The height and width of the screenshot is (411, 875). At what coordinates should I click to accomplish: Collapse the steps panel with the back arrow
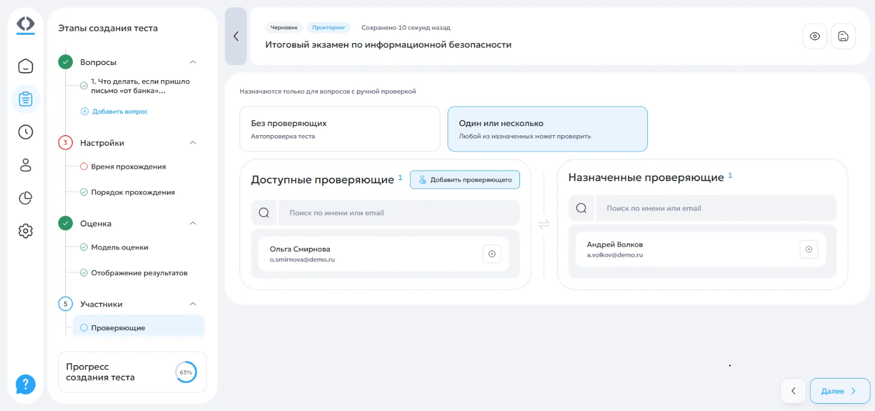(236, 36)
